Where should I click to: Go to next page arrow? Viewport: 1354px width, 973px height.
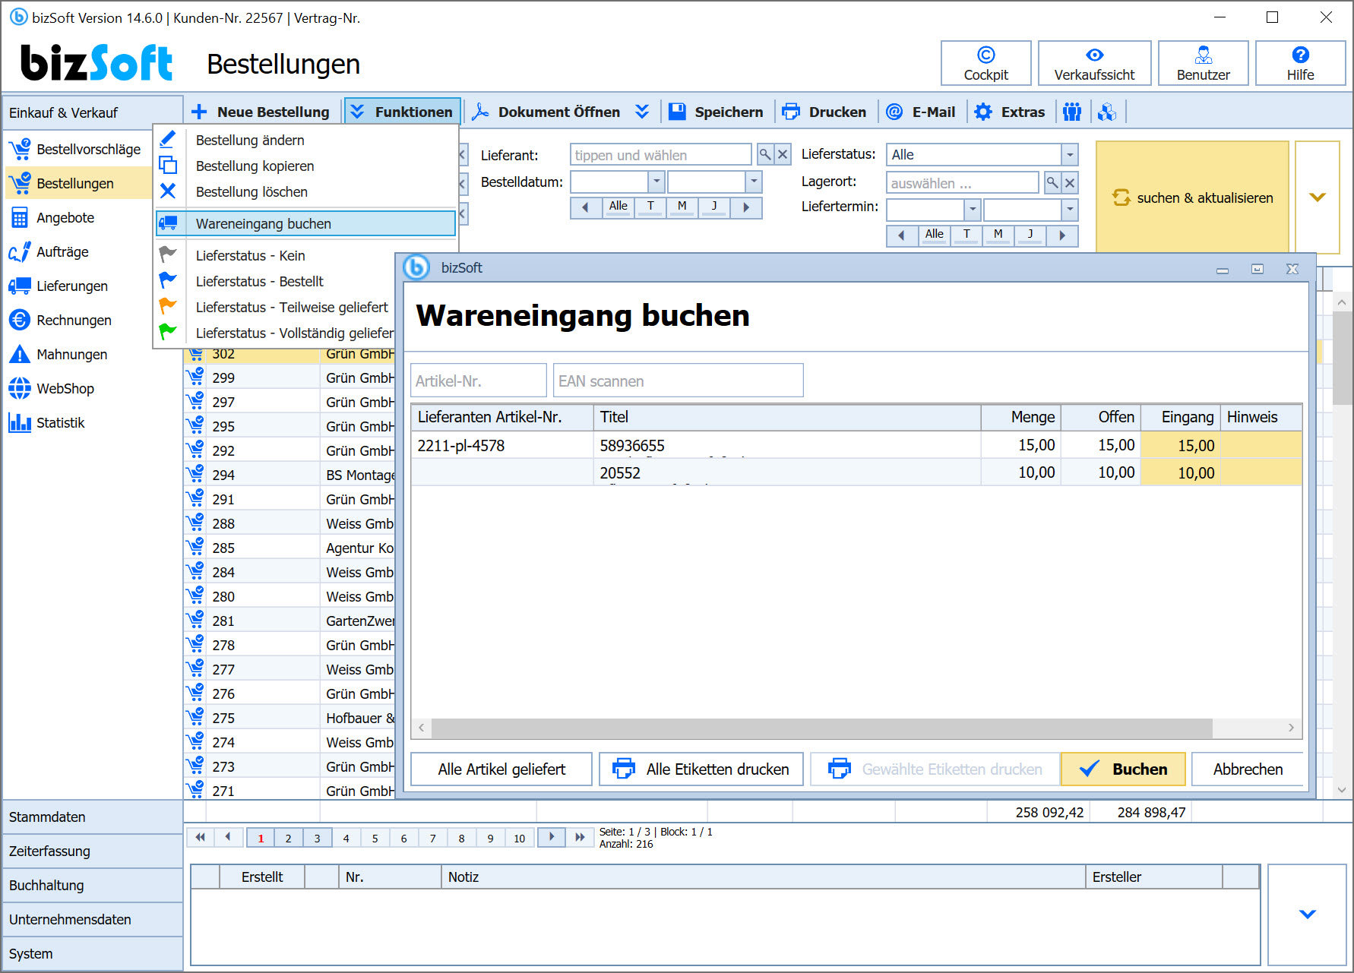point(552,837)
